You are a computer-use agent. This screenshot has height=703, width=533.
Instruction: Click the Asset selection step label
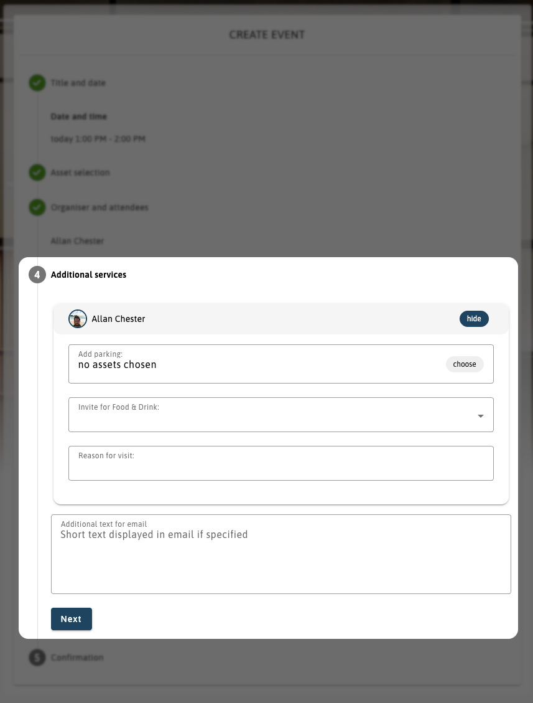[80, 172]
